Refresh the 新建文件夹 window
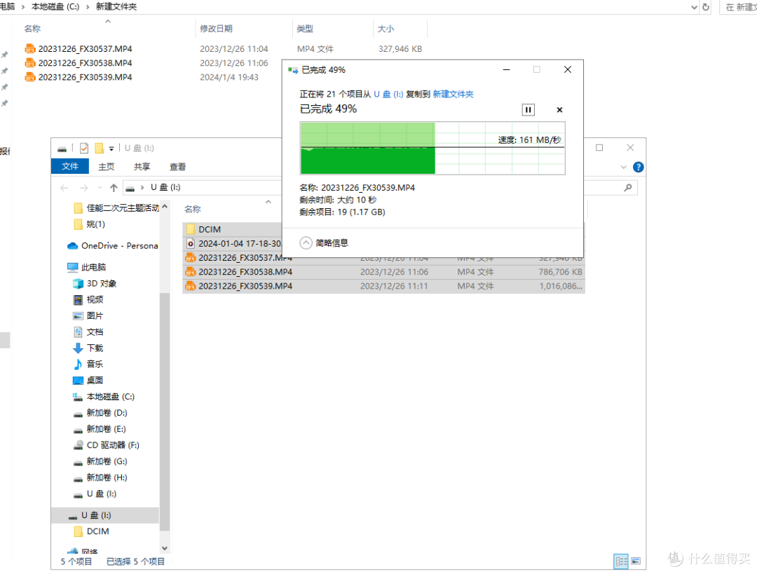Screen dimensions: 757x574 pos(705,7)
